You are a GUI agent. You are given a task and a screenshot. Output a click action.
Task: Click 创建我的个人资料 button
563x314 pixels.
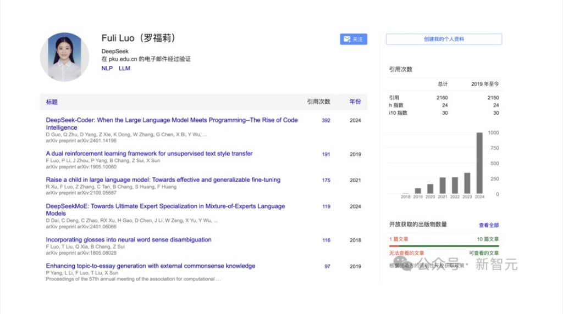click(444, 40)
